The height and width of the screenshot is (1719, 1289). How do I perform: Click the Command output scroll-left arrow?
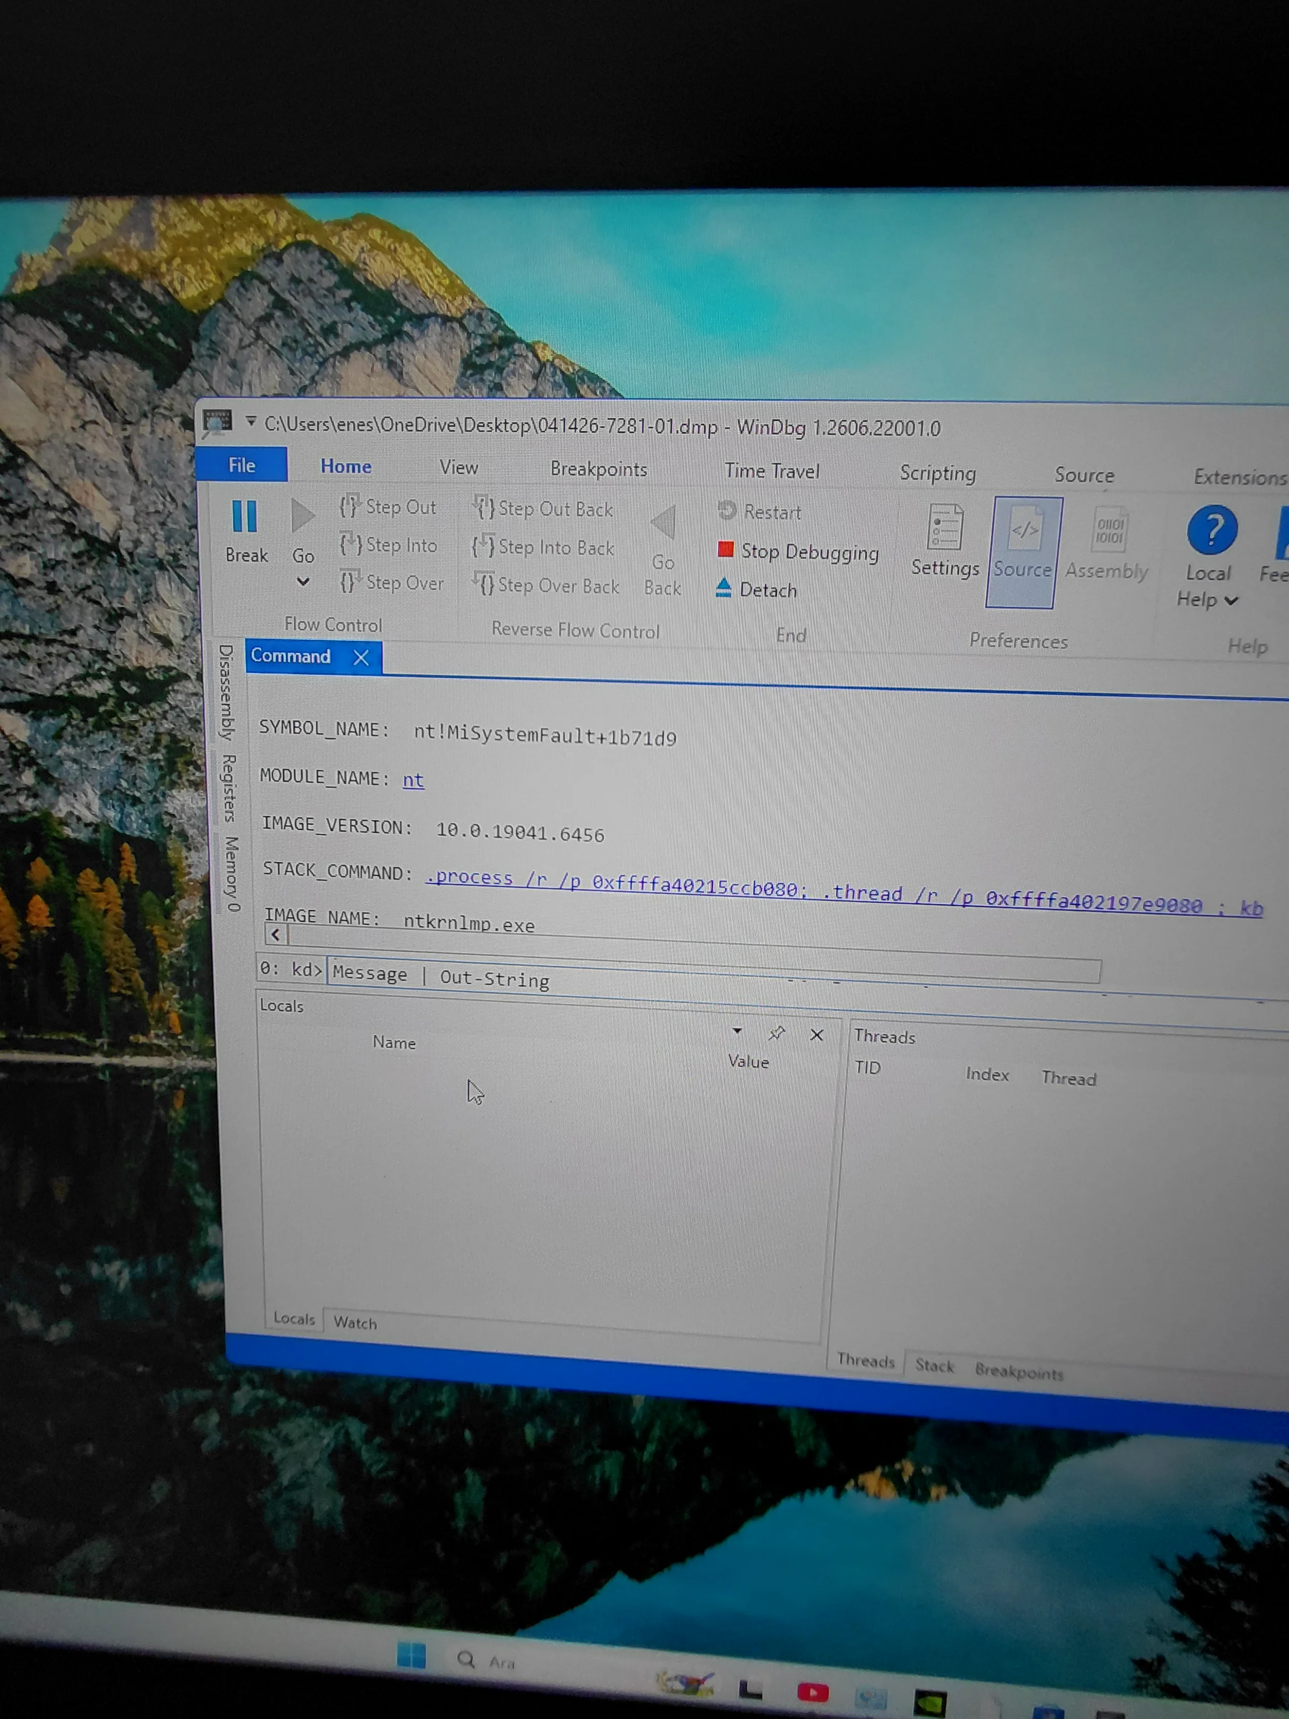pos(276,935)
